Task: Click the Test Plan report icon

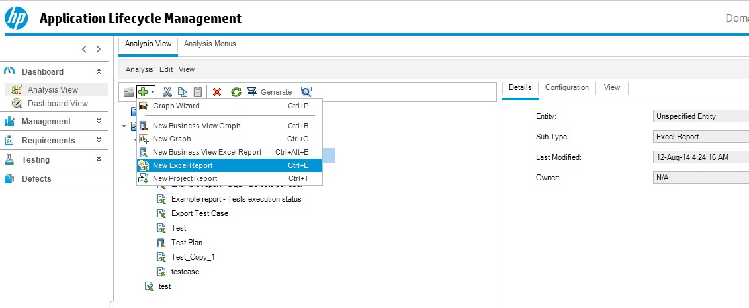Action: 162,243
